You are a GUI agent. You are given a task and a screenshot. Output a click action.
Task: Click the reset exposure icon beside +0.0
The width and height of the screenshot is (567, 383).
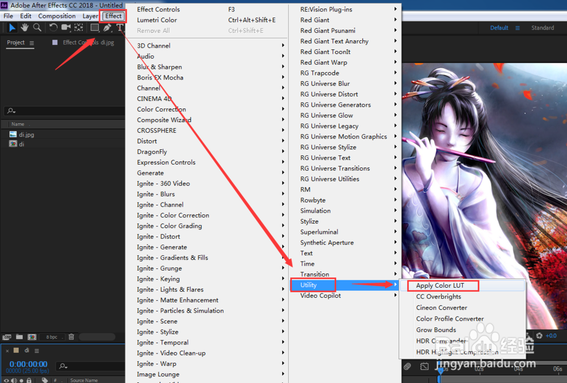pyautogui.click(x=539, y=335)
